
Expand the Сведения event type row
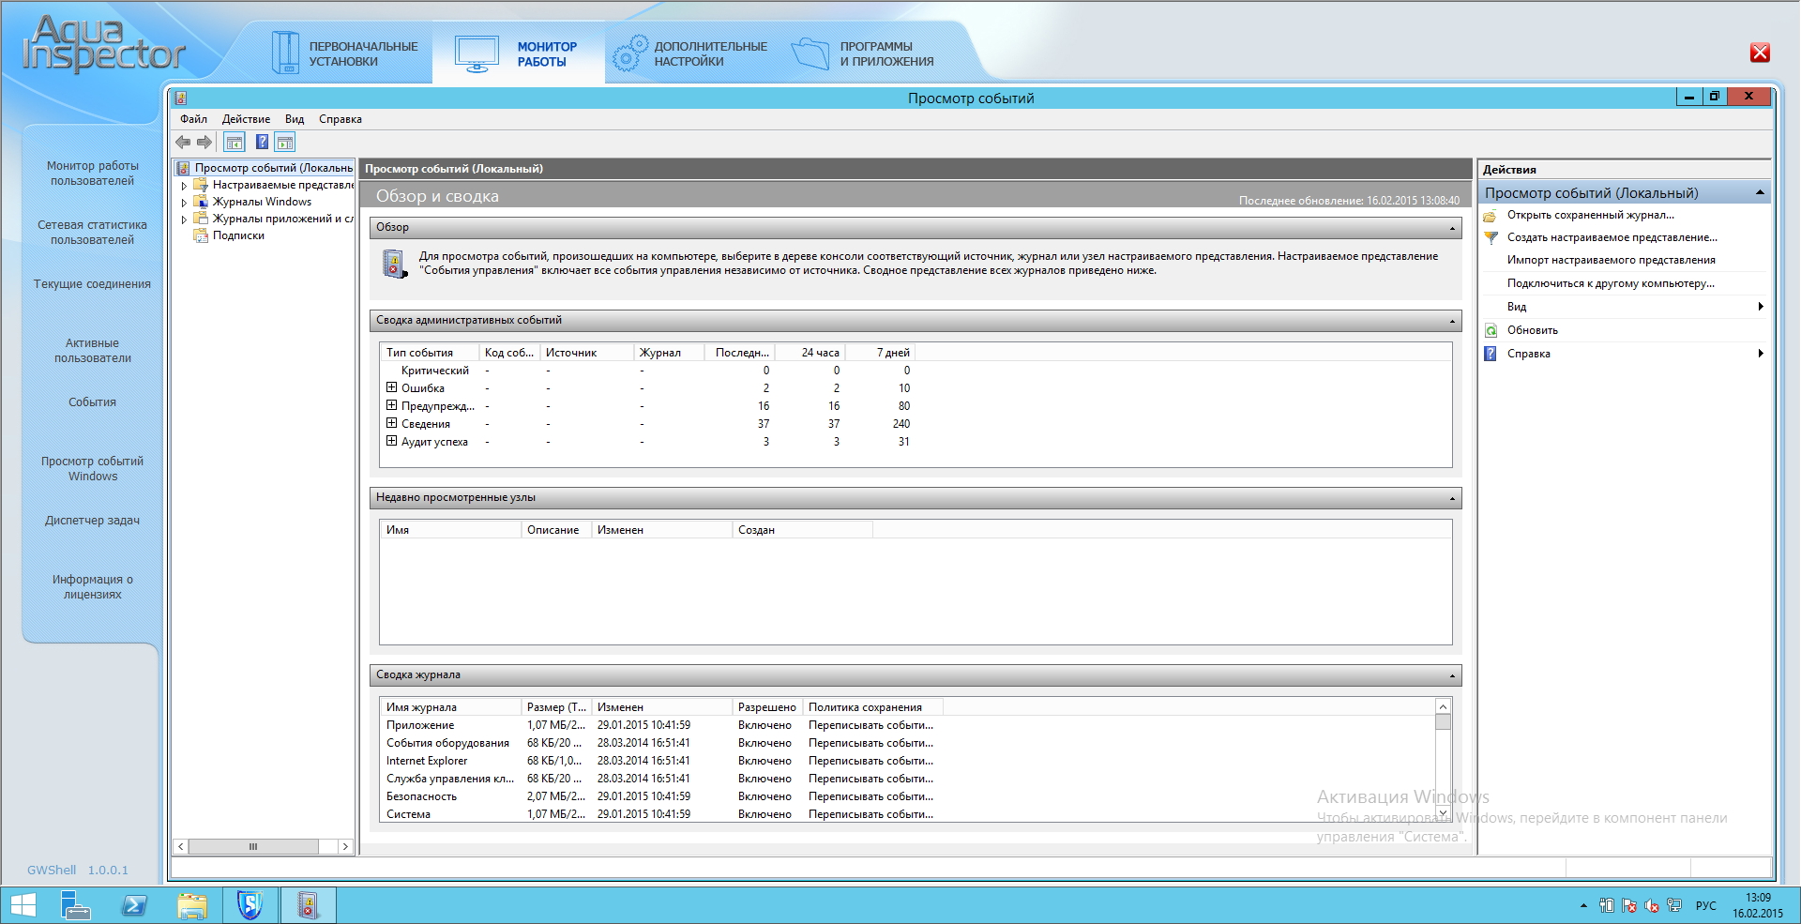click(391, 423)
